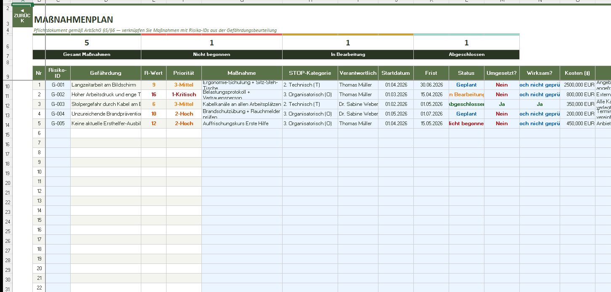The height and width of the screenshot is (292, 611).
Task: Click Maßnahme cell 'Auffrischungskurs Erste Hilfe'
Action: [242, 124]
